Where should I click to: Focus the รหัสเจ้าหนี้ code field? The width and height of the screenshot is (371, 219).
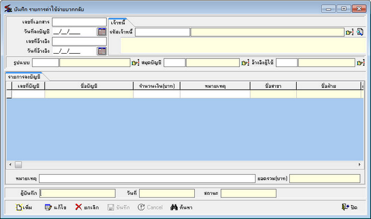pos(162,32)
